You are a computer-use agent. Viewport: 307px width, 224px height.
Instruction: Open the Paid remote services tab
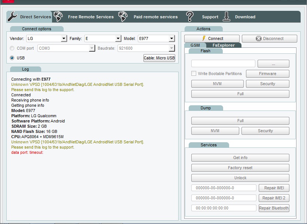(x=156, y=17)
